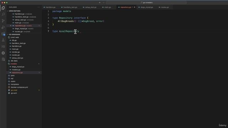Screen dimensions: 228x128
Task: Click the EXPLORER panel title
Action: [x=13, y=7]
